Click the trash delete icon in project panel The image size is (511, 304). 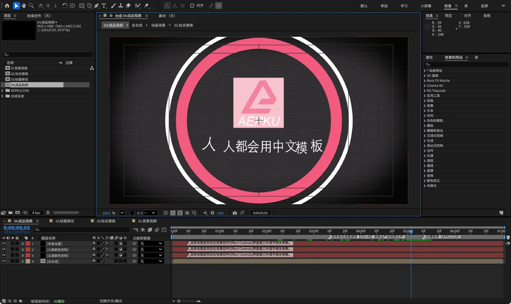pos(48,213)
